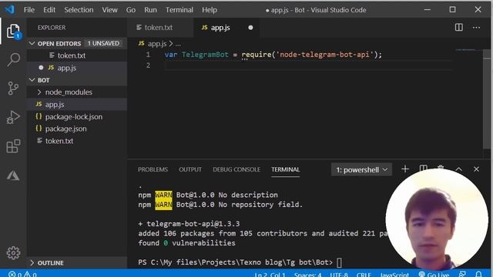Open the Run menu
Screen dimensions: 493x277
150,10
